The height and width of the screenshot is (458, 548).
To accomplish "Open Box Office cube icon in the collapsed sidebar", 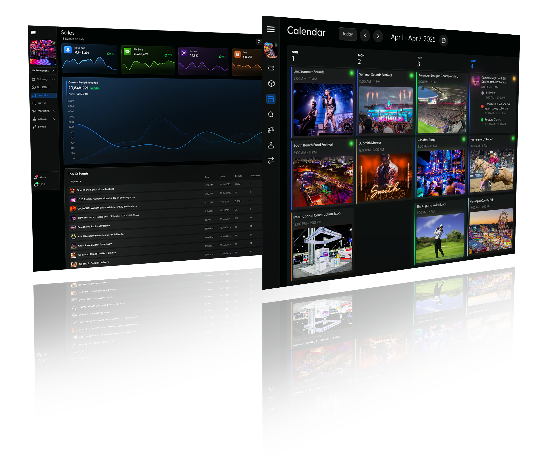I will [271, 84].
